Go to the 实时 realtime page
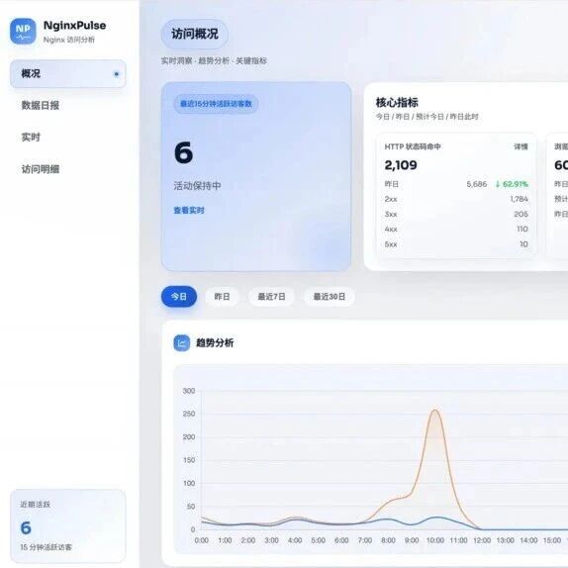The height and width of the screenshot is (568, 568). [x=31, y=138]
